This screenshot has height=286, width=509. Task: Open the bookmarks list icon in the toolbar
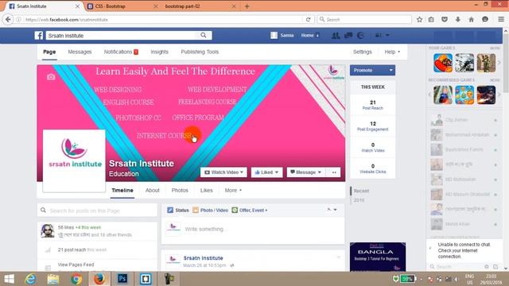431,19
